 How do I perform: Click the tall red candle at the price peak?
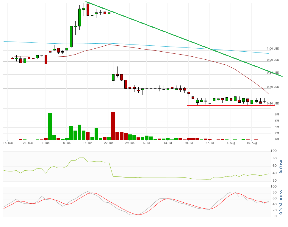coord(88,9)
